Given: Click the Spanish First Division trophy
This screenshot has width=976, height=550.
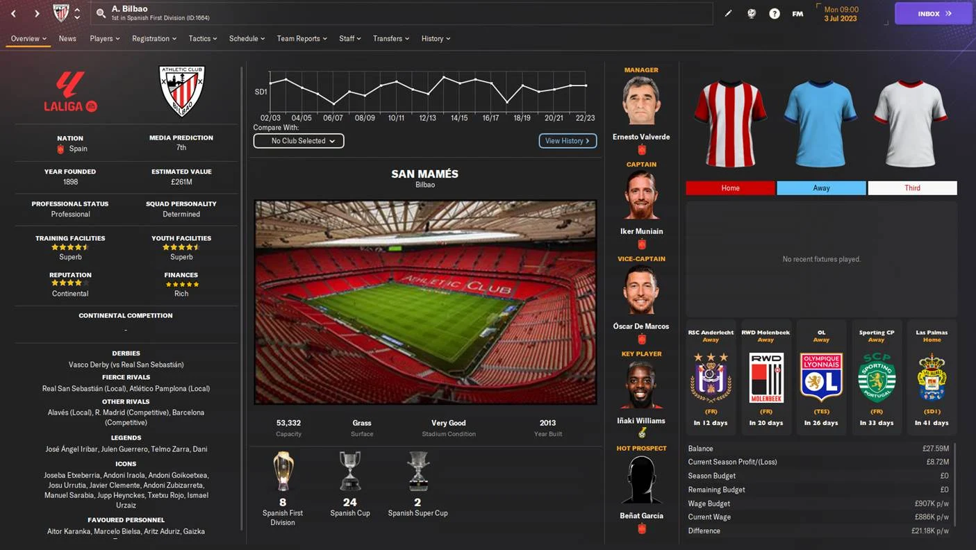Looking at the screenshot, I should pyautogui.click(x=283, y=472).
